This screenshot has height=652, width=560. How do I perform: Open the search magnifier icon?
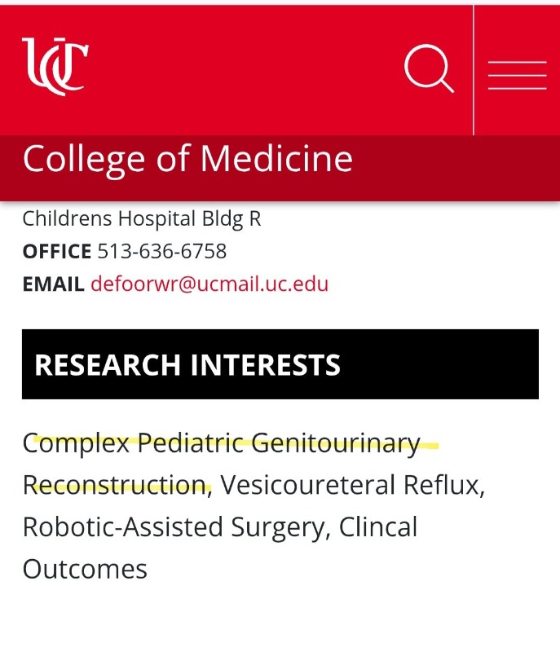pos(429,68)
